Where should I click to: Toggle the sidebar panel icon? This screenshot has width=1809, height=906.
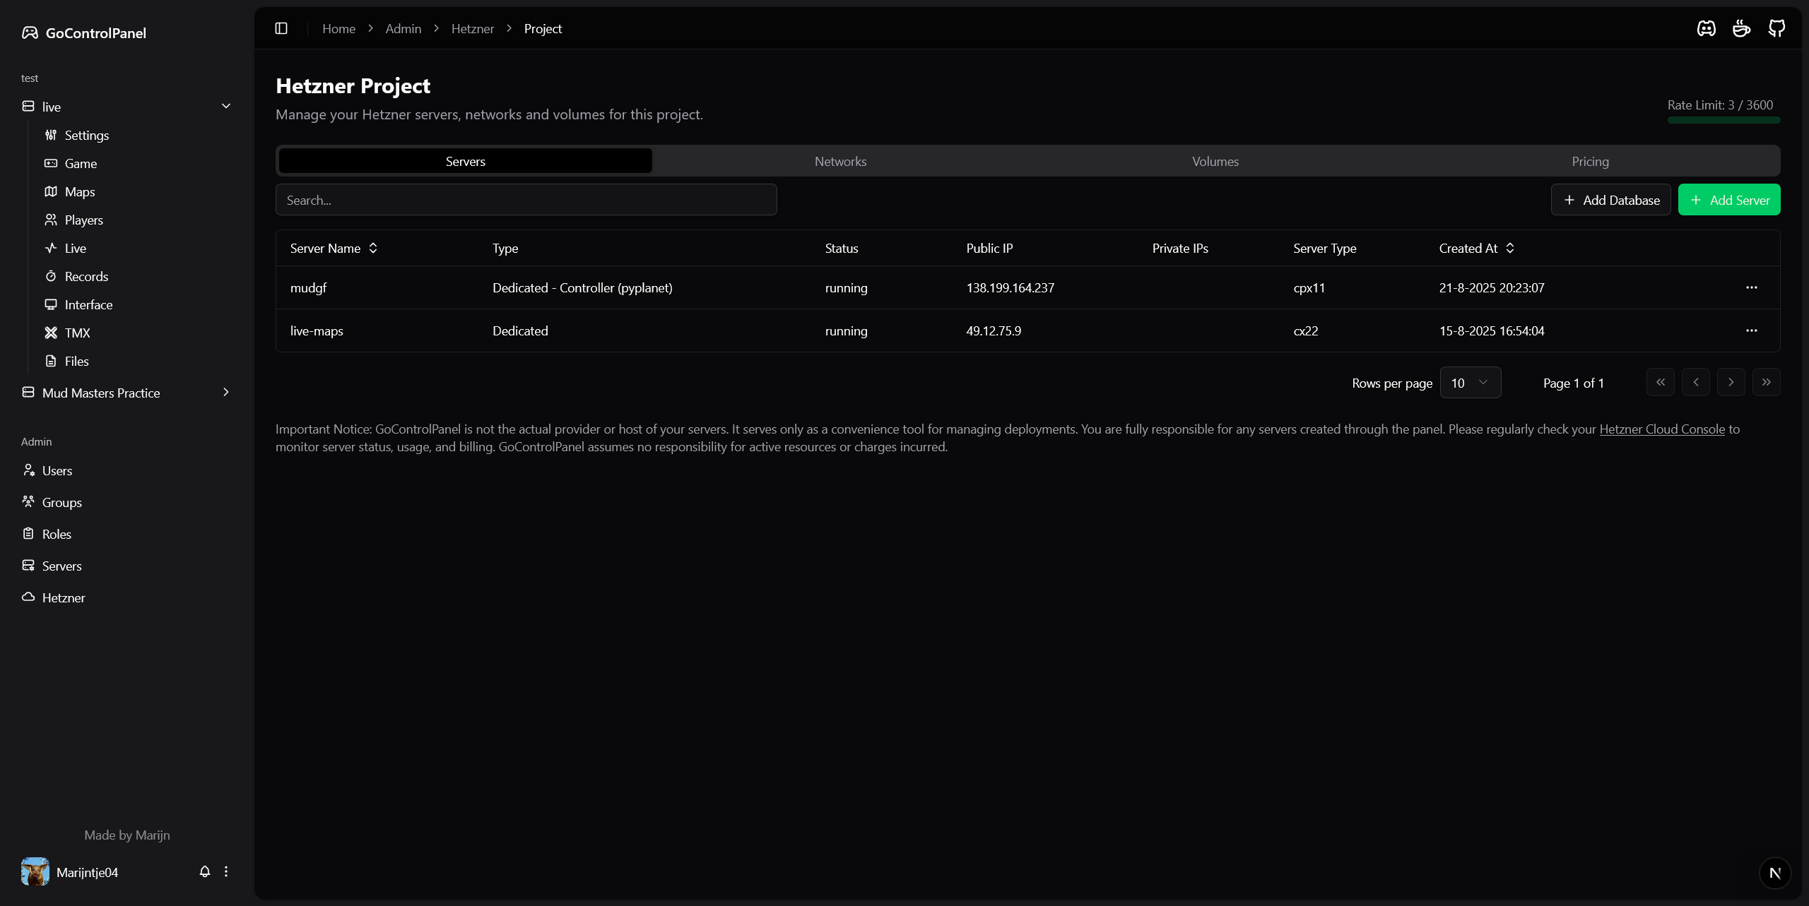[281, 28]
